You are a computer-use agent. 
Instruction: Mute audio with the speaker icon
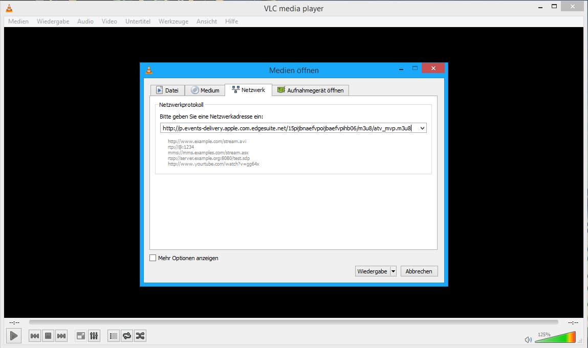click(x=528, y=339)
